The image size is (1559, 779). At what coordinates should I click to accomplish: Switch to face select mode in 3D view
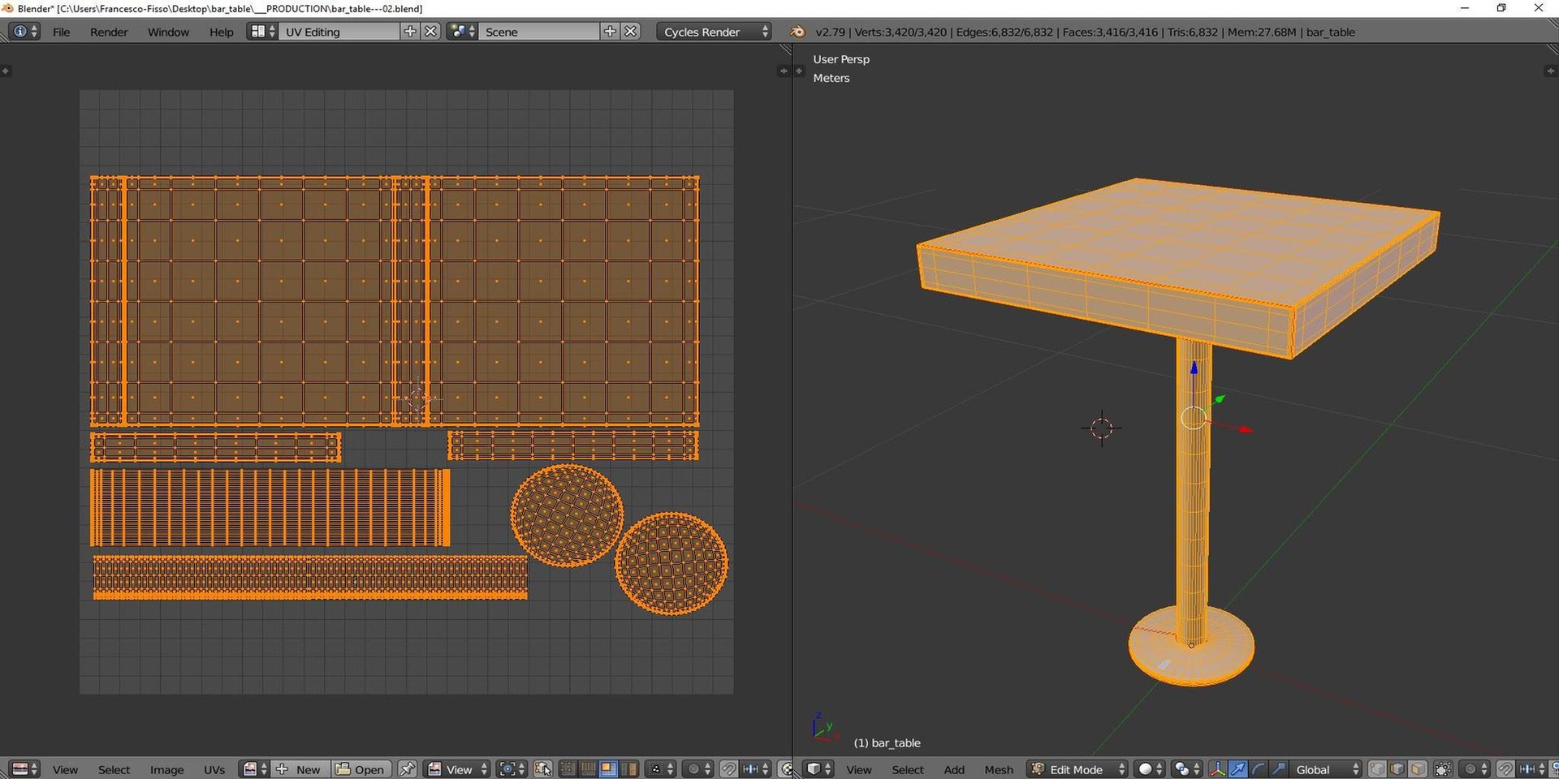(1417, 768)
